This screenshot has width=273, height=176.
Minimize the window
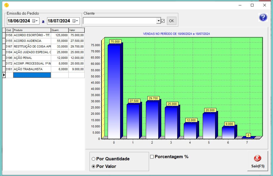tap(240, 5)
